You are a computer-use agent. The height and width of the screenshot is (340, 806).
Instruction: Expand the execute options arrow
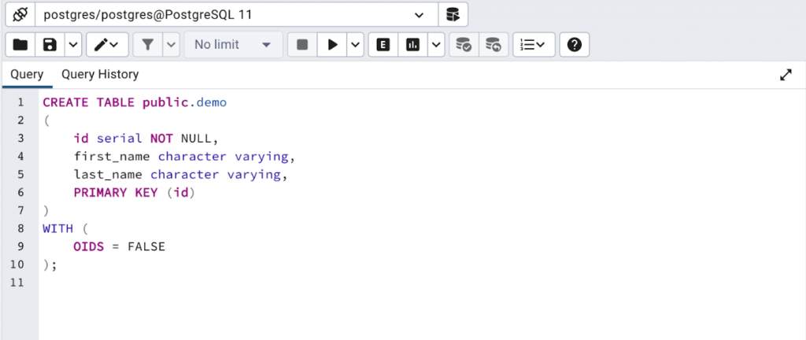(x=355, y=45)
